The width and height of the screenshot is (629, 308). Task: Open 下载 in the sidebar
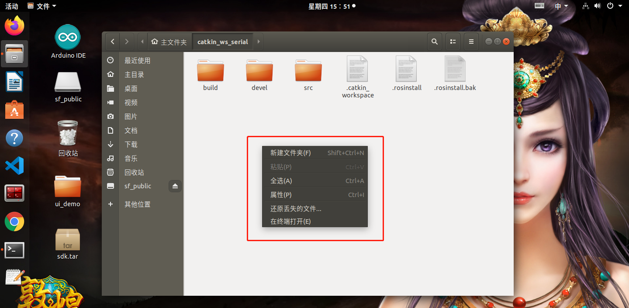click(143, 144)
